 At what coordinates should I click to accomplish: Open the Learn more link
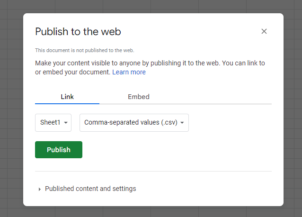[x=129, y=72]
